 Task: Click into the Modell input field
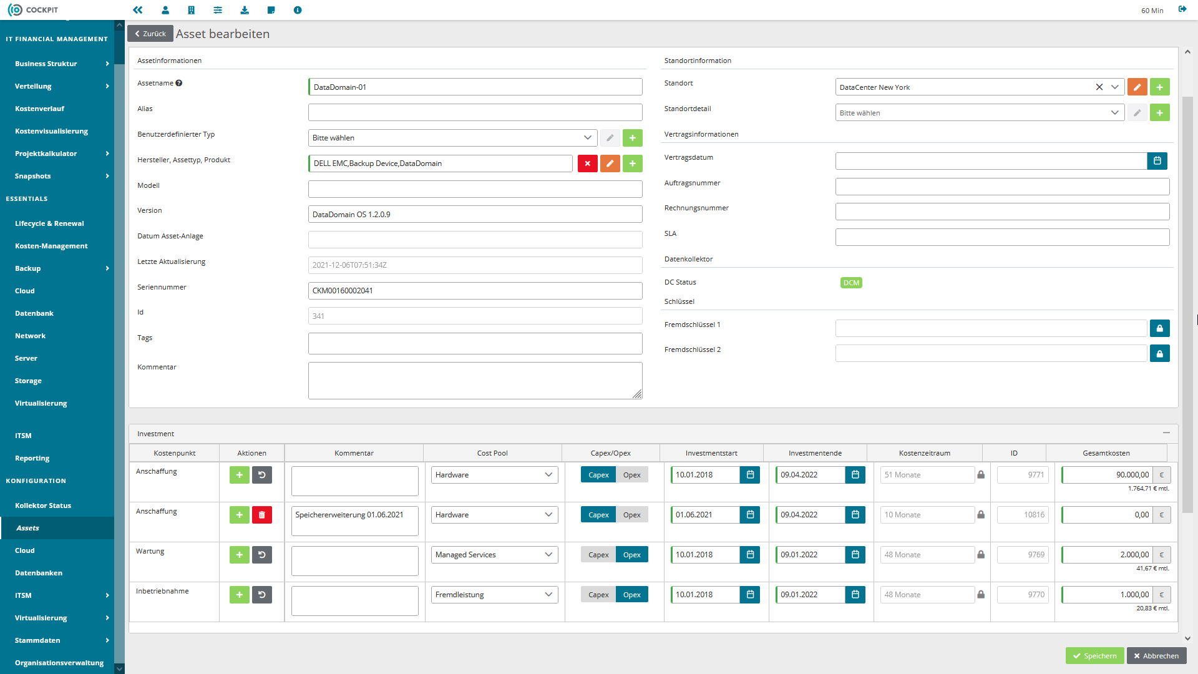475,189
